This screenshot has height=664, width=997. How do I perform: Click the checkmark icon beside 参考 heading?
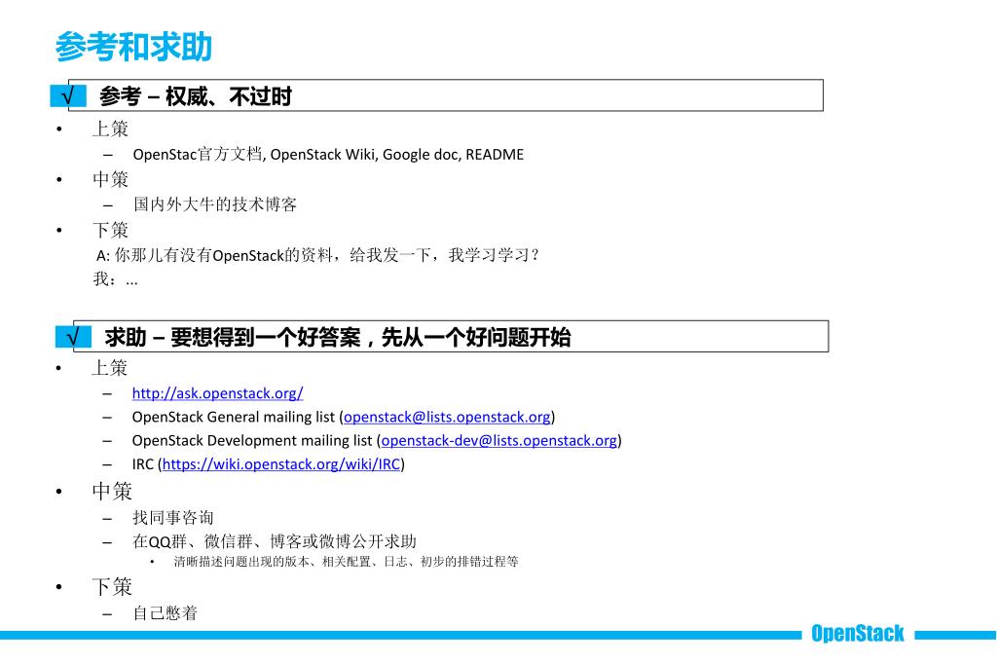(68, 96)
